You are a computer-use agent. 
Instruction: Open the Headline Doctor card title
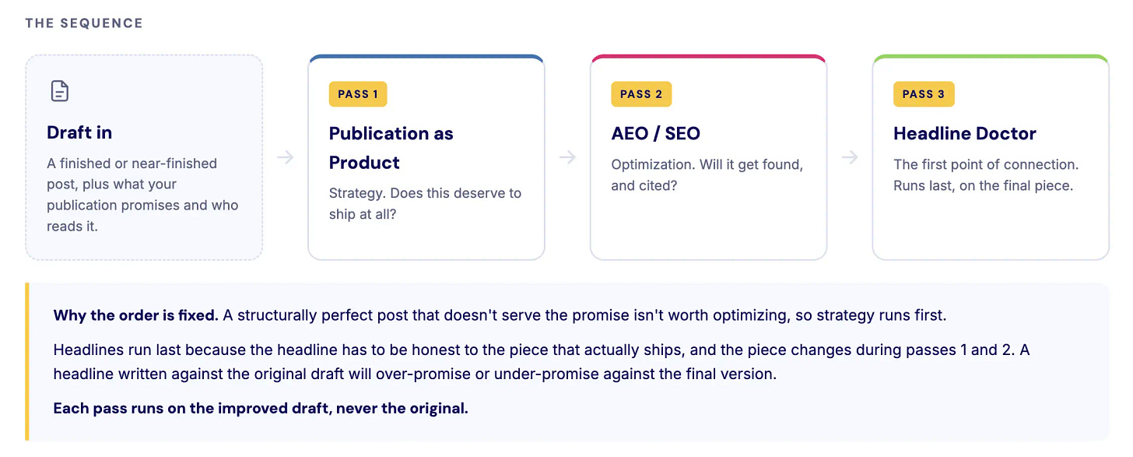click(x=965, y=133)
